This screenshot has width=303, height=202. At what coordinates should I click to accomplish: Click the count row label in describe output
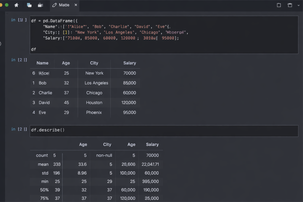point(42,155)
